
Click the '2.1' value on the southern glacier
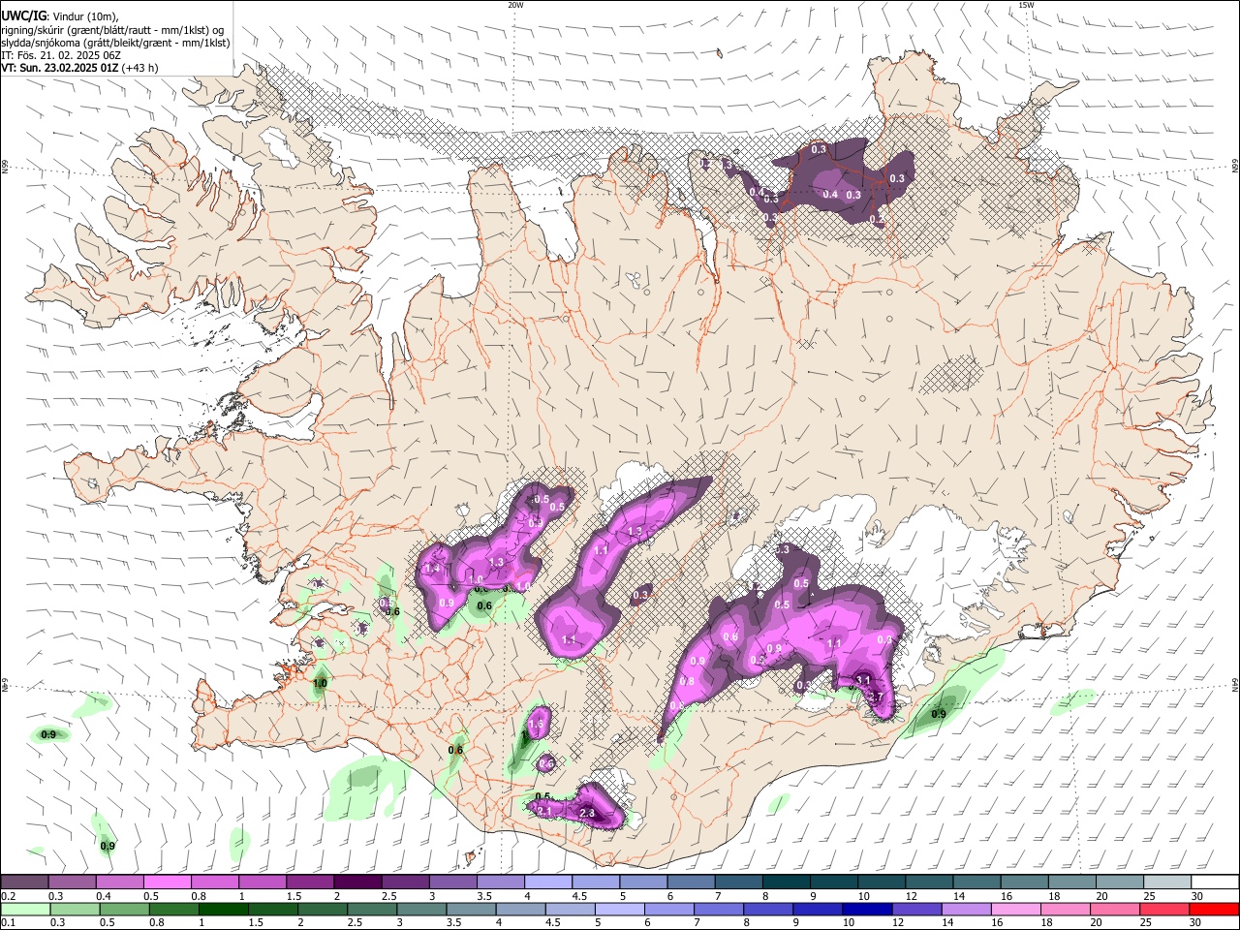543,811
